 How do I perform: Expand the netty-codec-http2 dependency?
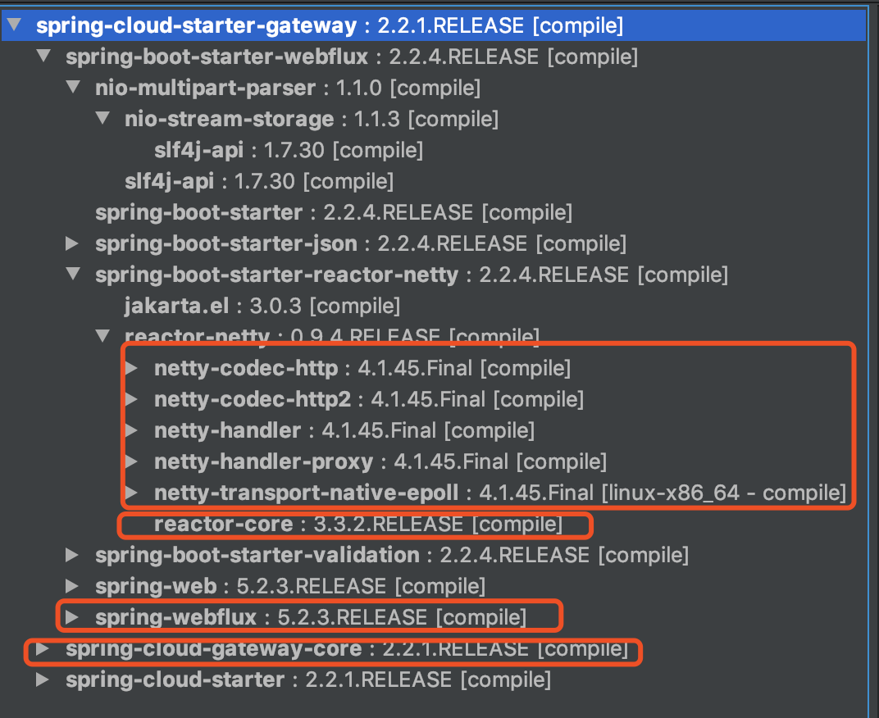[x=131, y=399]
